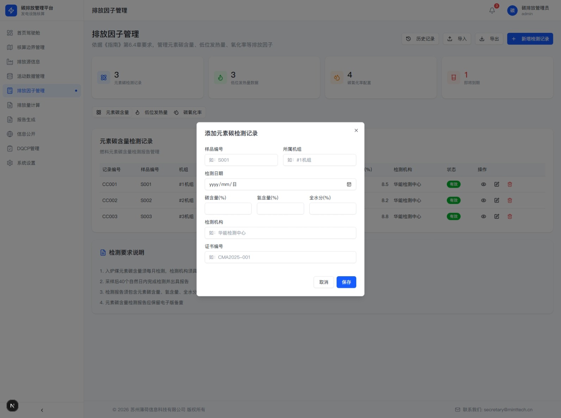
Task: Open 排放量计算 page
Action: click(x=42, y=105)
